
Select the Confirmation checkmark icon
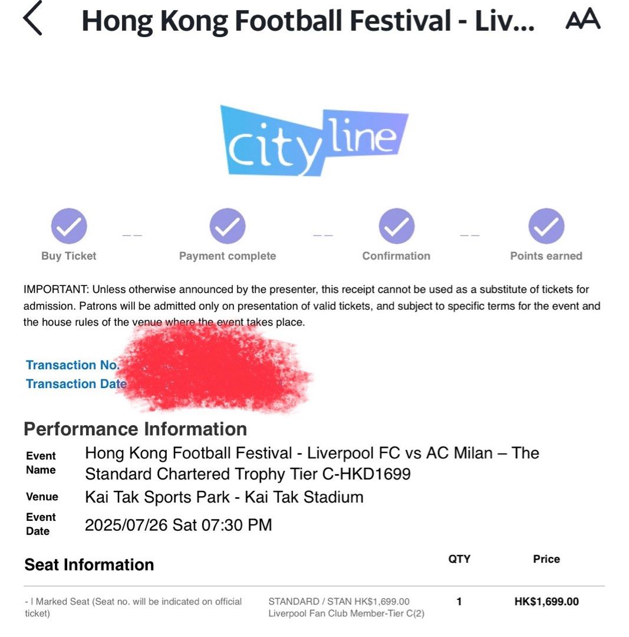(396, 226)
